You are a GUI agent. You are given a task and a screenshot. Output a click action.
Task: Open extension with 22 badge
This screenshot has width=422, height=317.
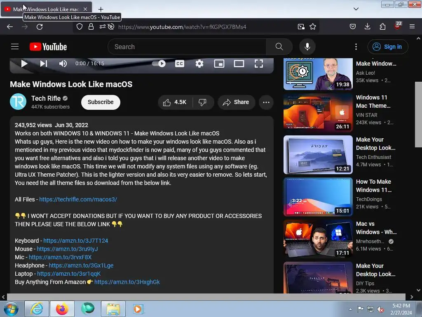[x=398, y=26]
